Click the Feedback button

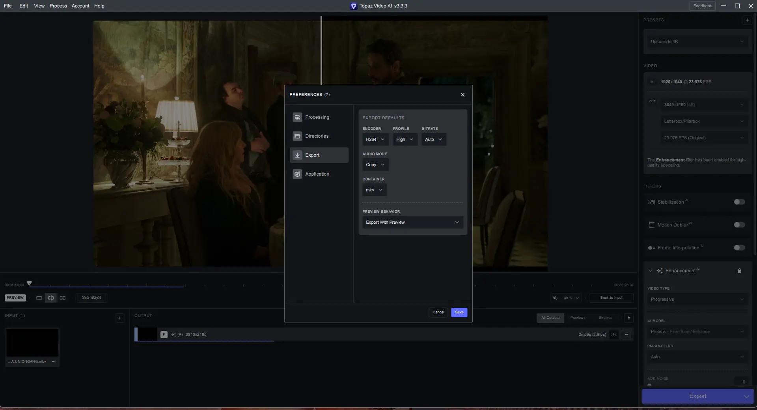click(702, 6)
